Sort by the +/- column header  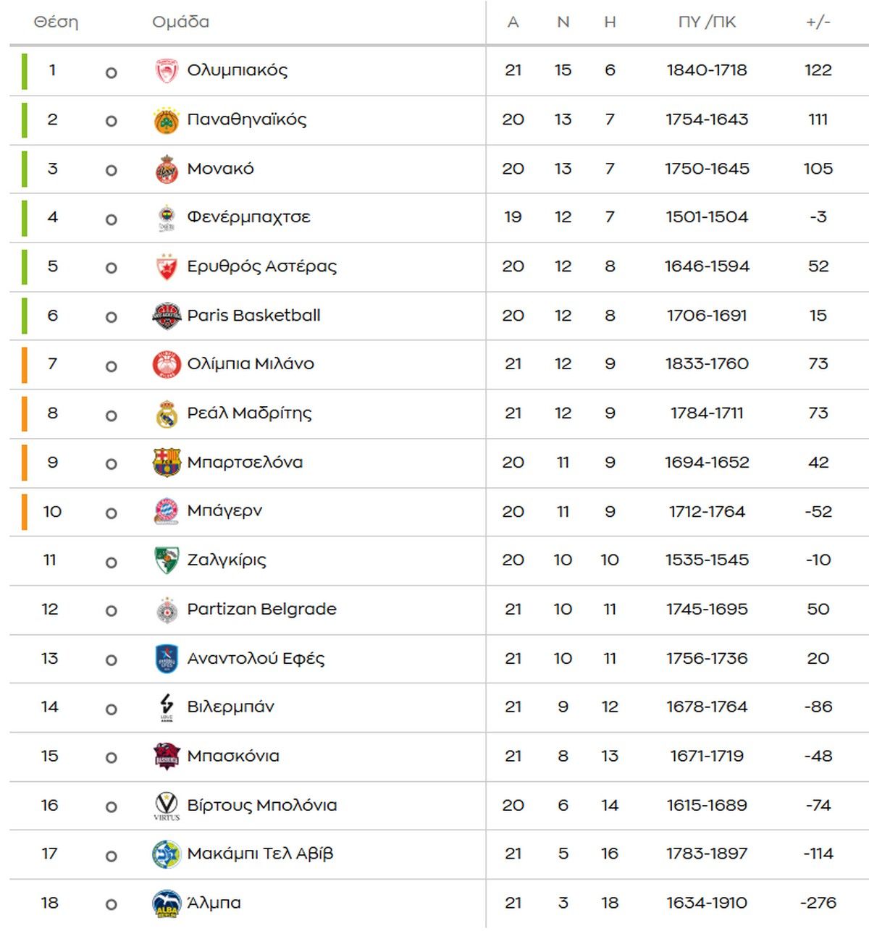point(818,22)
